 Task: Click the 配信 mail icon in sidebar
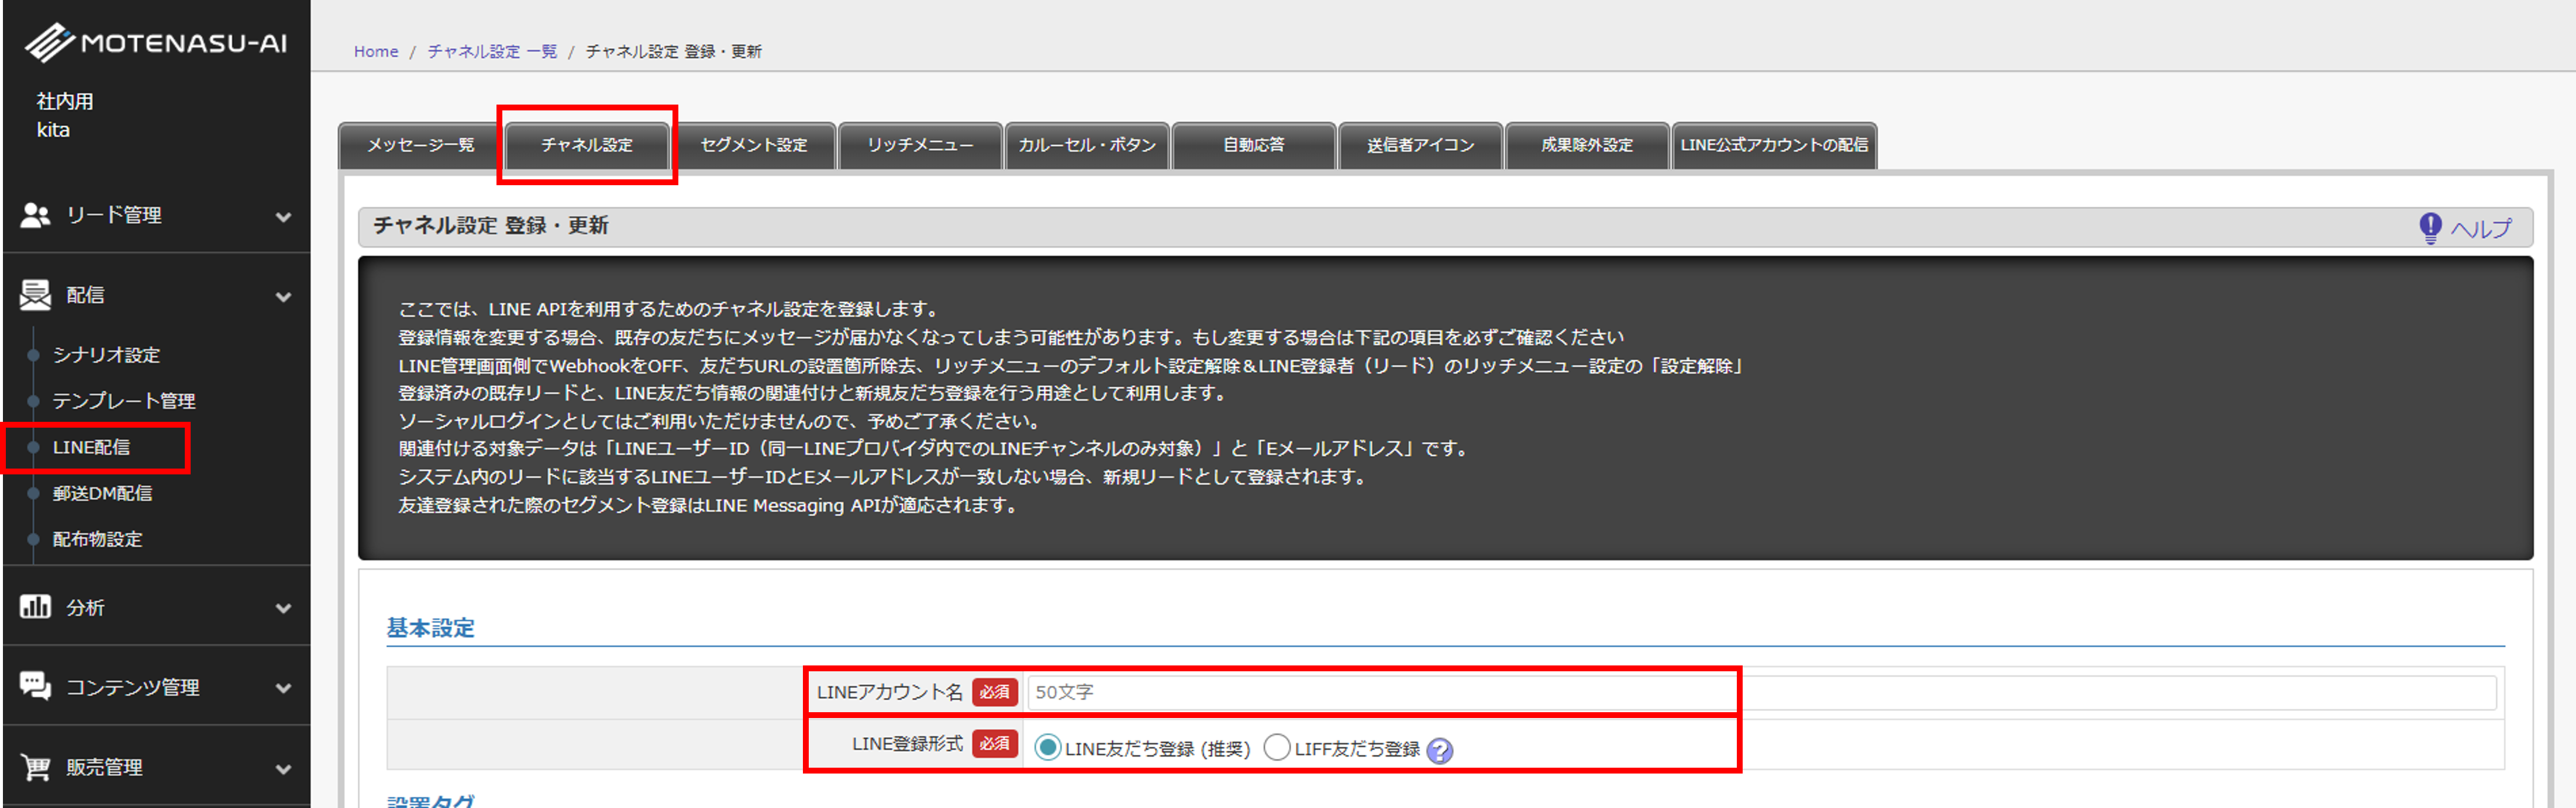(35, 294)
